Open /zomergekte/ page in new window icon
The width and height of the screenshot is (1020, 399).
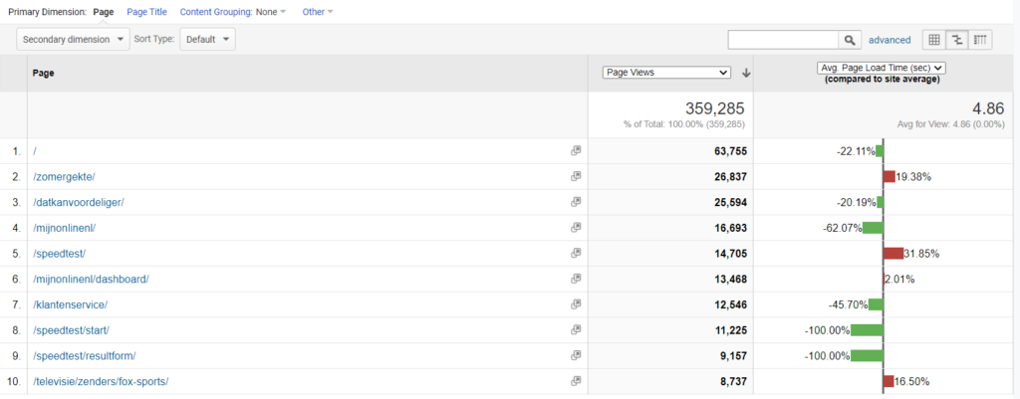pos(576,176)
